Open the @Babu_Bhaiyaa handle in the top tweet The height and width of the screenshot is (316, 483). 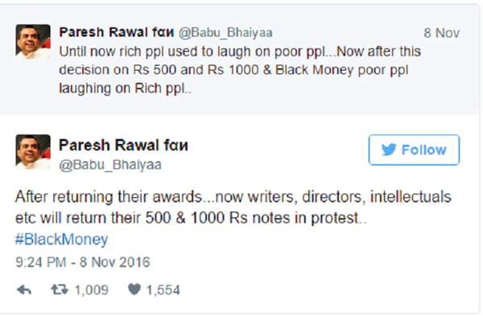point(225,33)
